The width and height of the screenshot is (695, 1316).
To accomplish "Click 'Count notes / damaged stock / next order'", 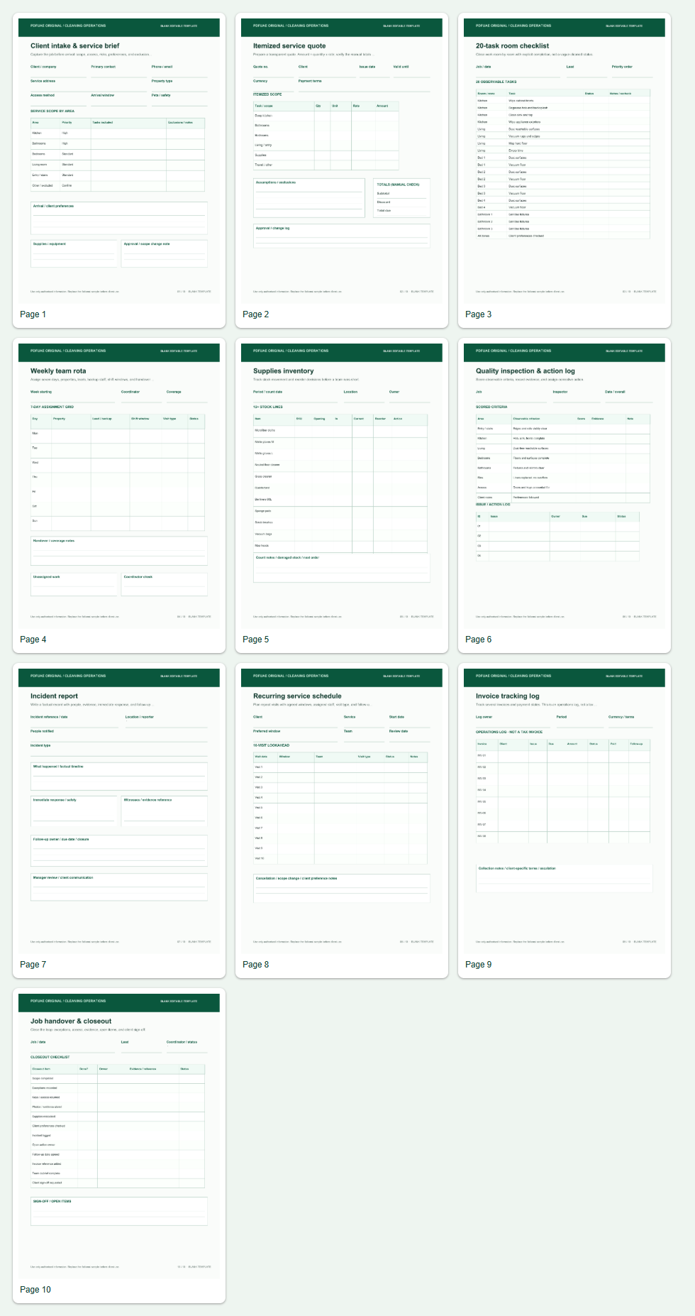I will (x=342, y=568).
